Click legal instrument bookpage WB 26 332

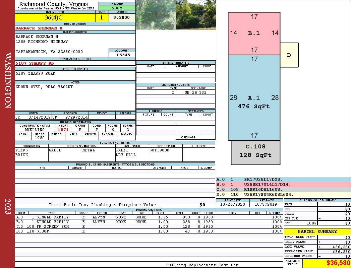[x=195, y=92]
